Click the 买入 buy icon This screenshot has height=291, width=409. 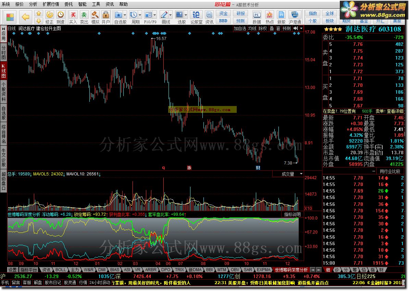pos(73,17)
